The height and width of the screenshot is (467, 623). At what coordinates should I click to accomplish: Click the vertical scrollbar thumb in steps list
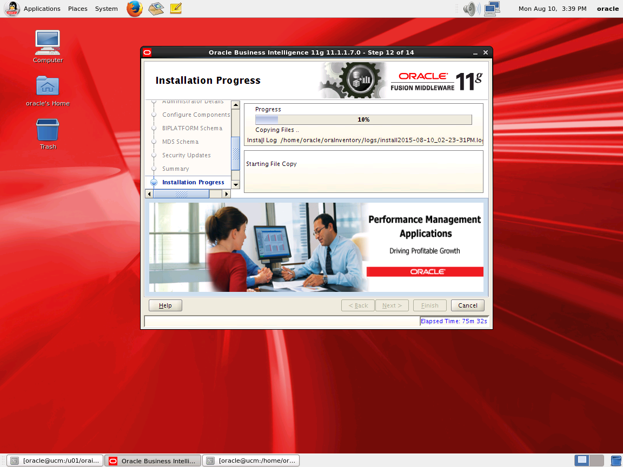pos(236,154)
